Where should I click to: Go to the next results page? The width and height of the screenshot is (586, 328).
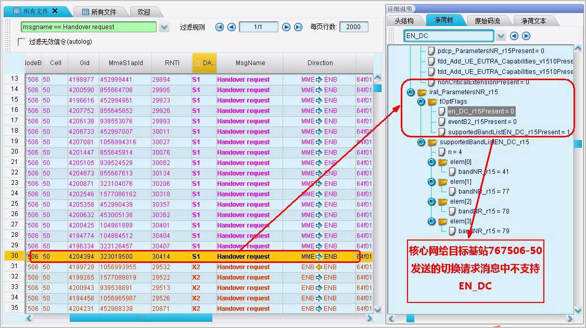(286, 27)
